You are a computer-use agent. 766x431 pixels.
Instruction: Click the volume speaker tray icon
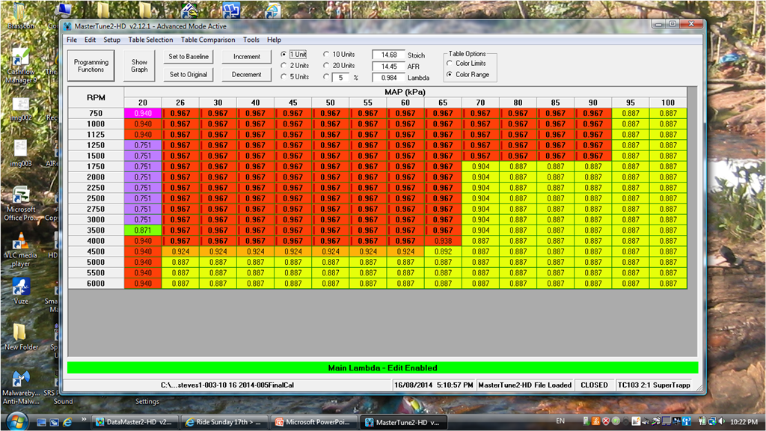tap(723, 421)
